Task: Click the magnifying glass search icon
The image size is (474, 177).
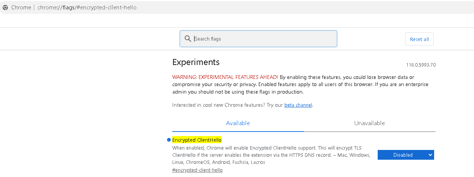Action: (x=188, y=39)
